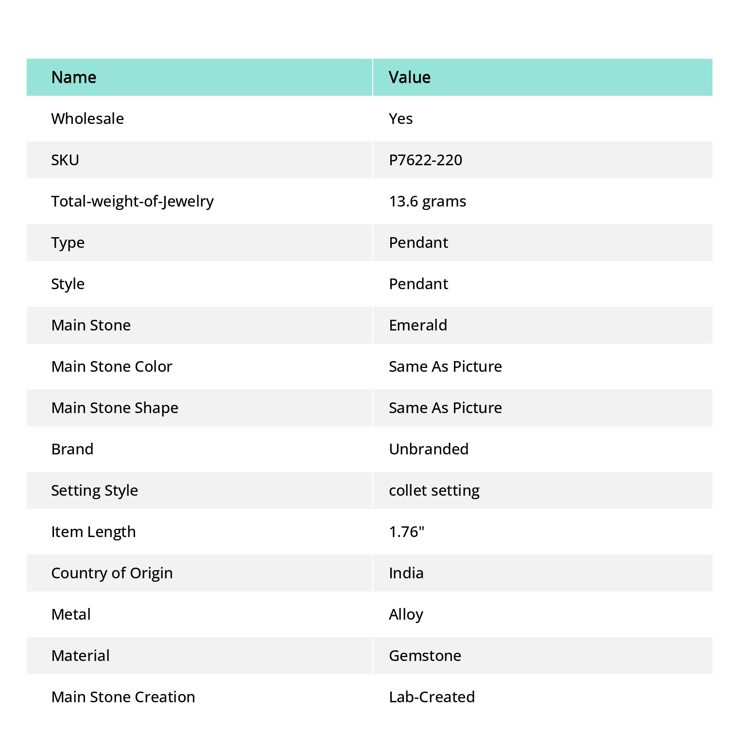Click the Pendant value in the Style row
Image resolution: width=729 pixels, height=729 pixels.
418,284
